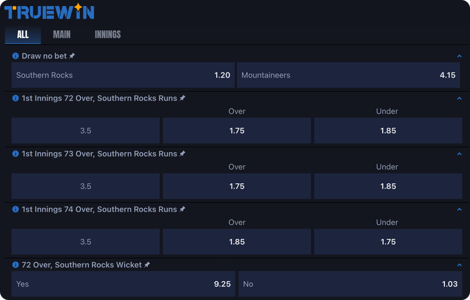This screenshot has height=300, width=470.
Task: Open info for 72 Over Runs market
Action: click(x=16, y=98)
